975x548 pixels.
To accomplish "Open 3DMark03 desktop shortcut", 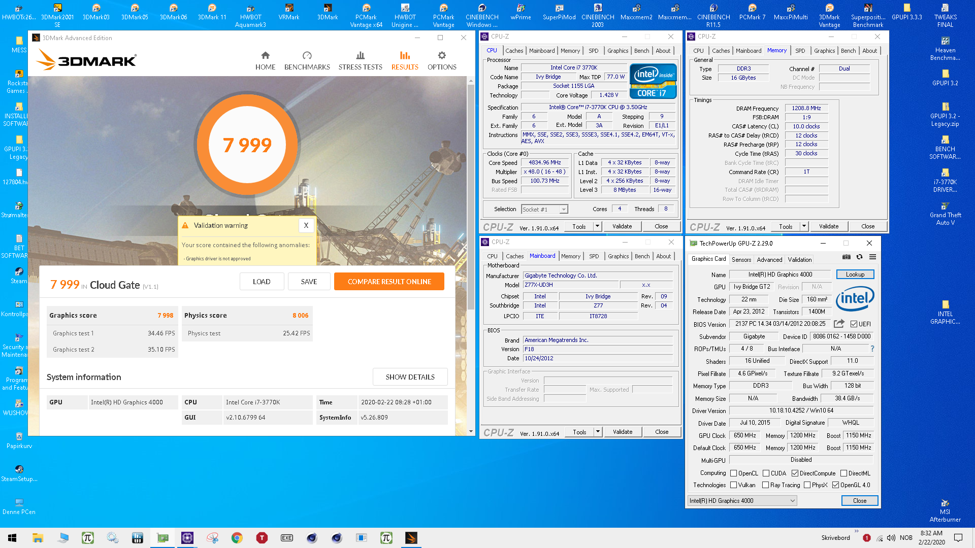I will click(96, 12).
